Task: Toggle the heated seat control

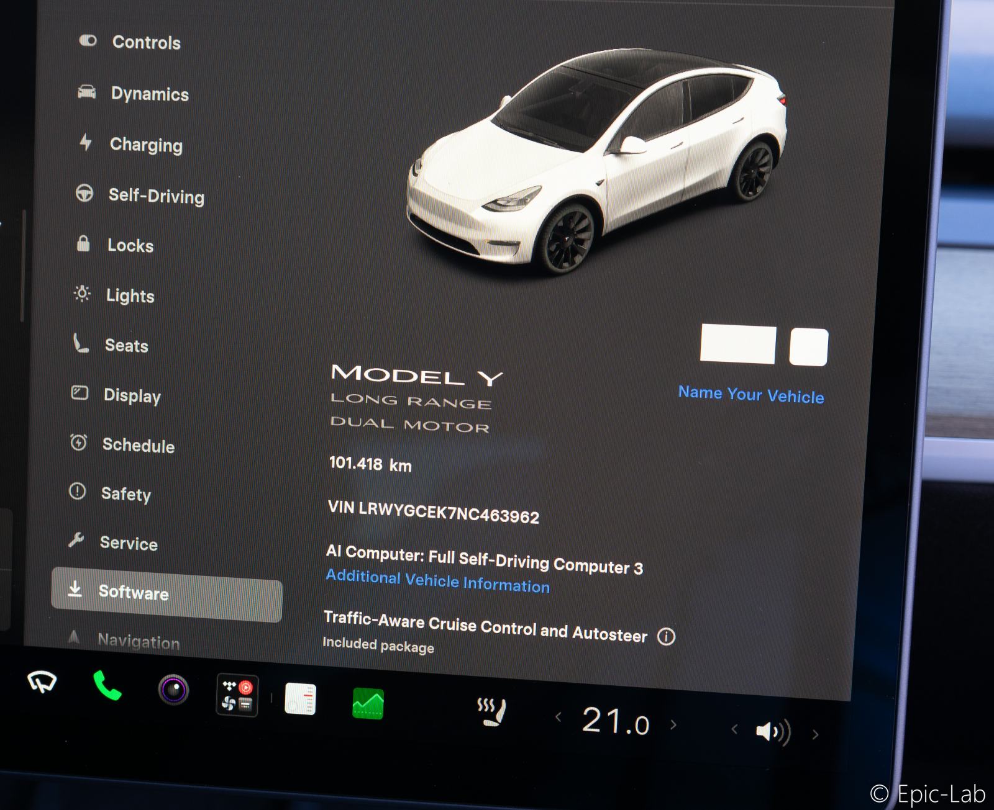Action: pyautogui.click(x=491, y=712)
